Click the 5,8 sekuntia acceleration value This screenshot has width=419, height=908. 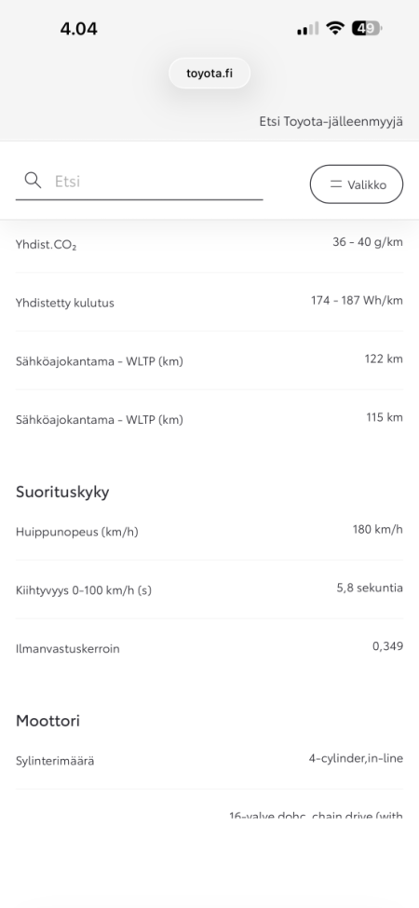coord(370,588)
